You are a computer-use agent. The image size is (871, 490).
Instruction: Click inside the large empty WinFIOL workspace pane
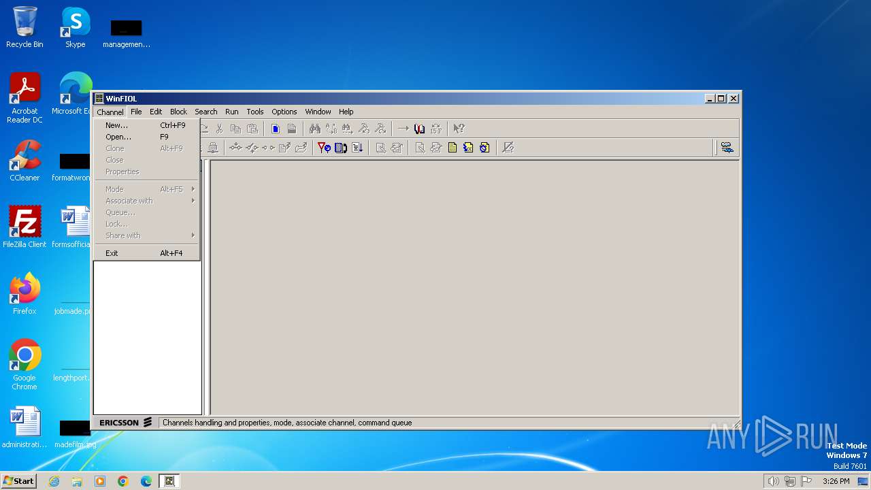(x=474, y=287)
